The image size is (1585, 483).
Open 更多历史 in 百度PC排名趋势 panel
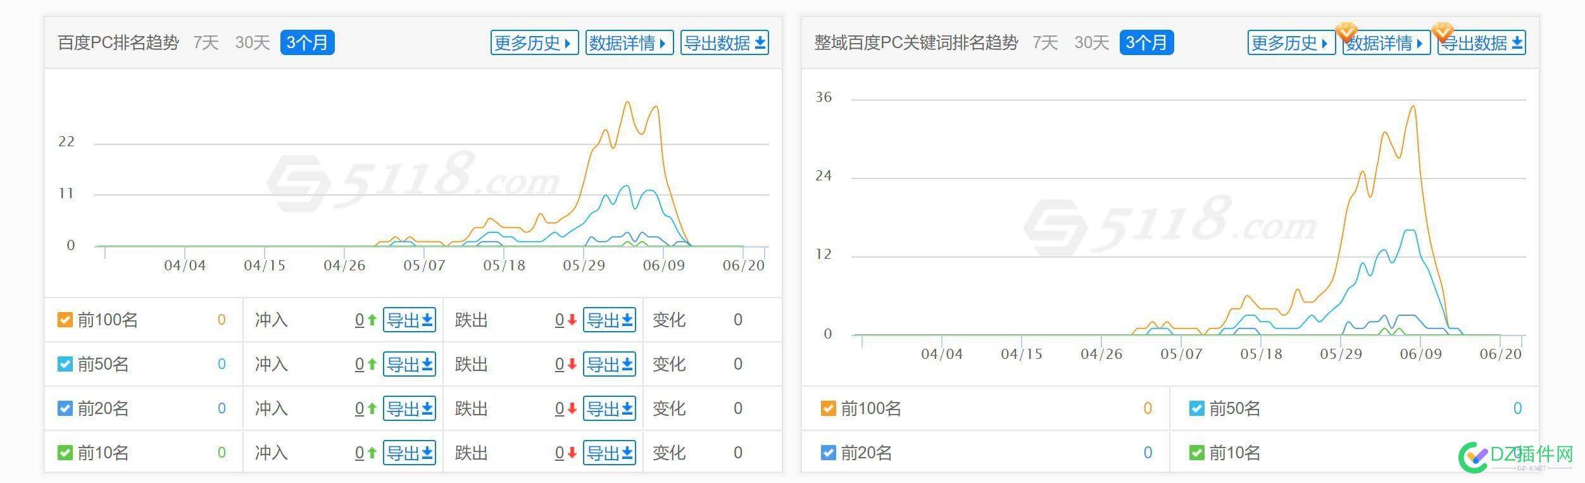(534, 43)
